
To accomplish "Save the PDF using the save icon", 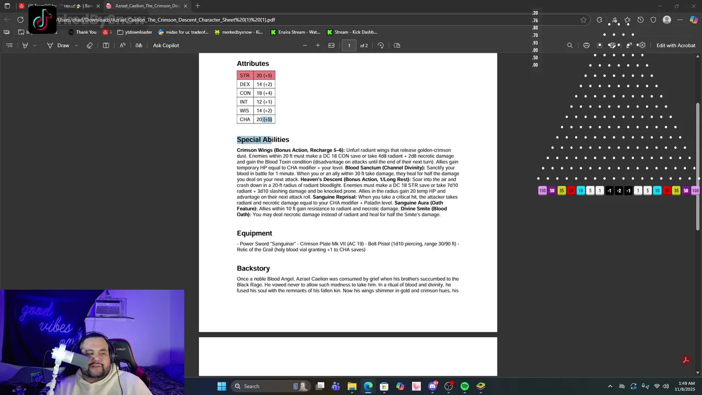I will pyautogui.click(x=599, y=46).
